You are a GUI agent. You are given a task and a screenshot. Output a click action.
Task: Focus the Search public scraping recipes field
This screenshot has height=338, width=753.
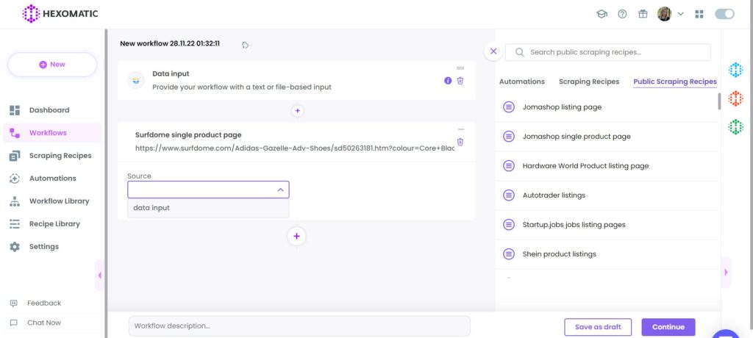coord(608,52)
